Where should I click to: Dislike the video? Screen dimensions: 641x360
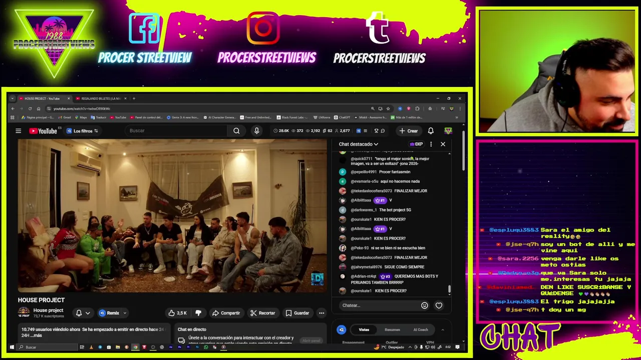198,313
